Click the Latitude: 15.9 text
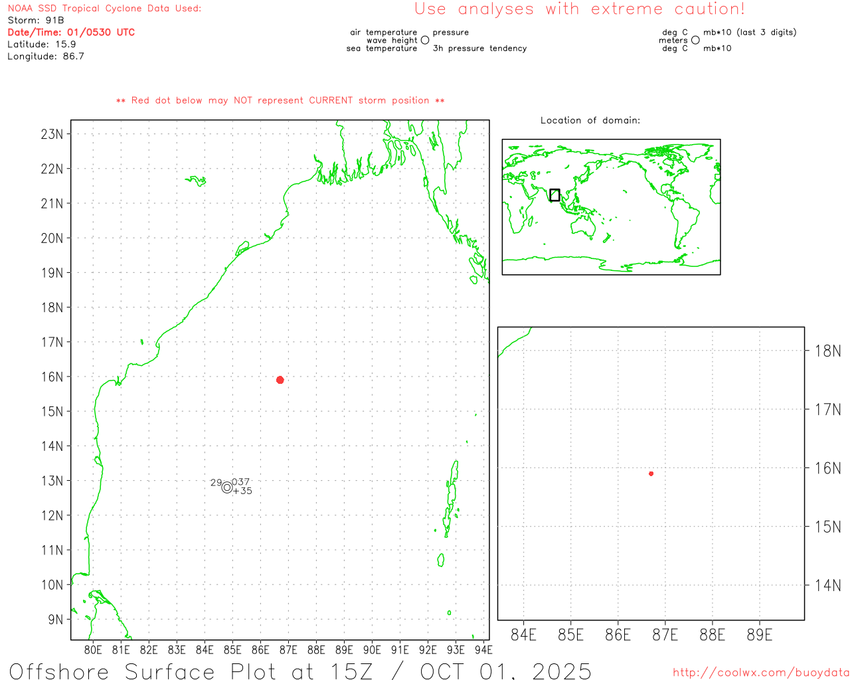This screenshot has height=680, width=850. [42, 44]
